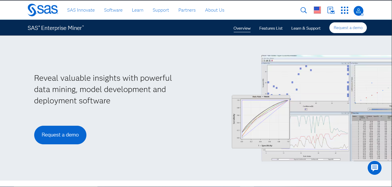Image resolution: width=392 pixels, height=187 pixels.
Task: Open the Software menu
Action: coord(113,10)
